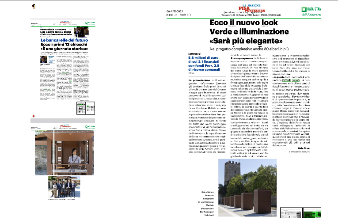This screenshot has height=220, width=338.
Task: Click "«È una giornata storica»" on the small clipping
Action: 64,49
